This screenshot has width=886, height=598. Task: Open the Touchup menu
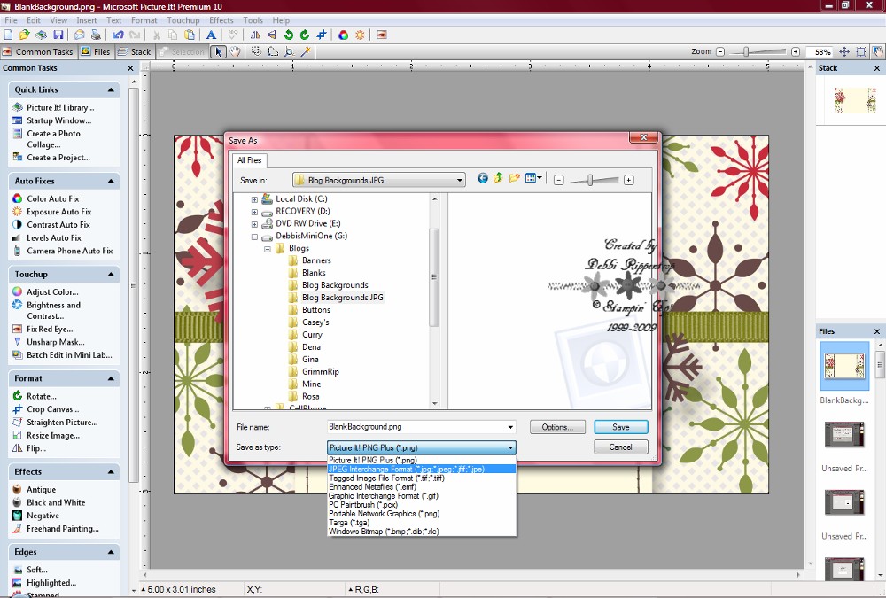(183, 20)
